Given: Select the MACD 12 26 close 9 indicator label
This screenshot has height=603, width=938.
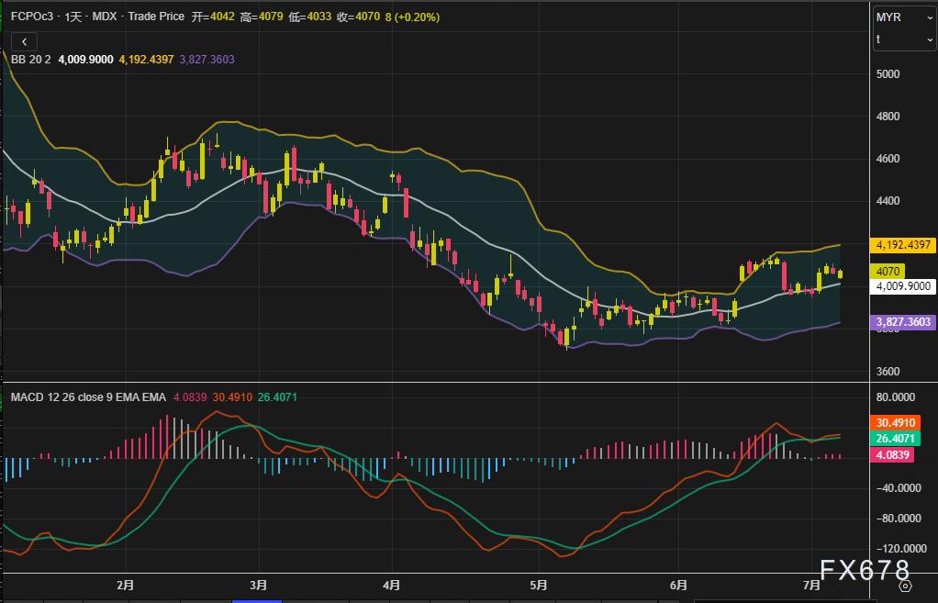Looking at the screenshot, I should (88, 397).
